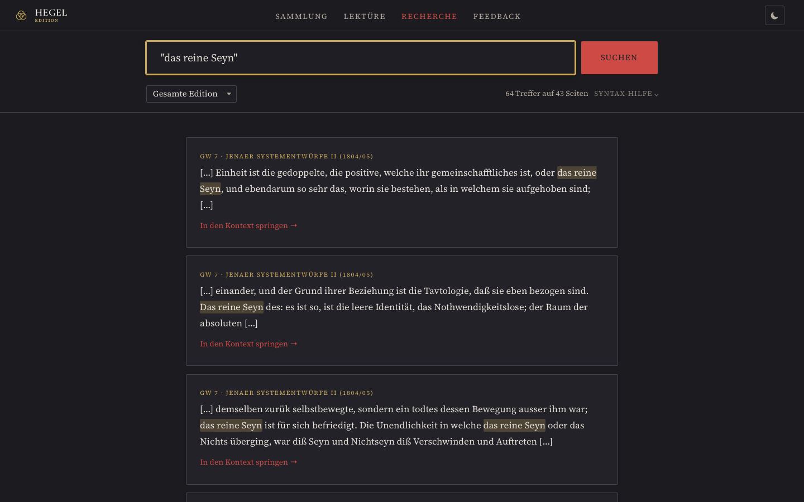Click the highlighted 'das reine Seyn' before 'oder das Nichts'

(514, 425)
